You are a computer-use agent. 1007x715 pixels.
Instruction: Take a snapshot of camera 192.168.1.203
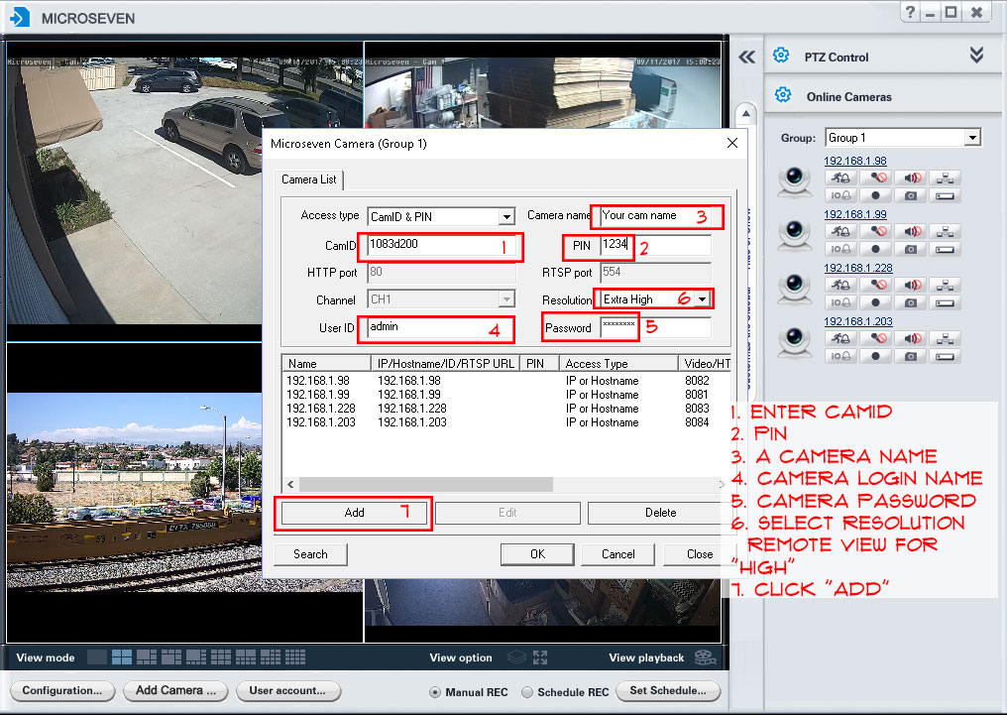pyautogui.click(x=911, y=356)
